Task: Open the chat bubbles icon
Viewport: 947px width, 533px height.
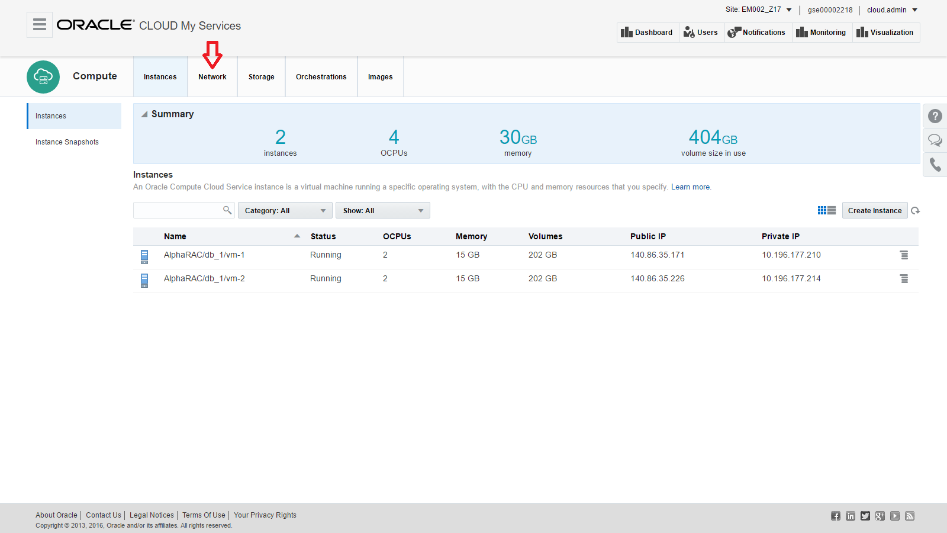Action: (935, 140)
